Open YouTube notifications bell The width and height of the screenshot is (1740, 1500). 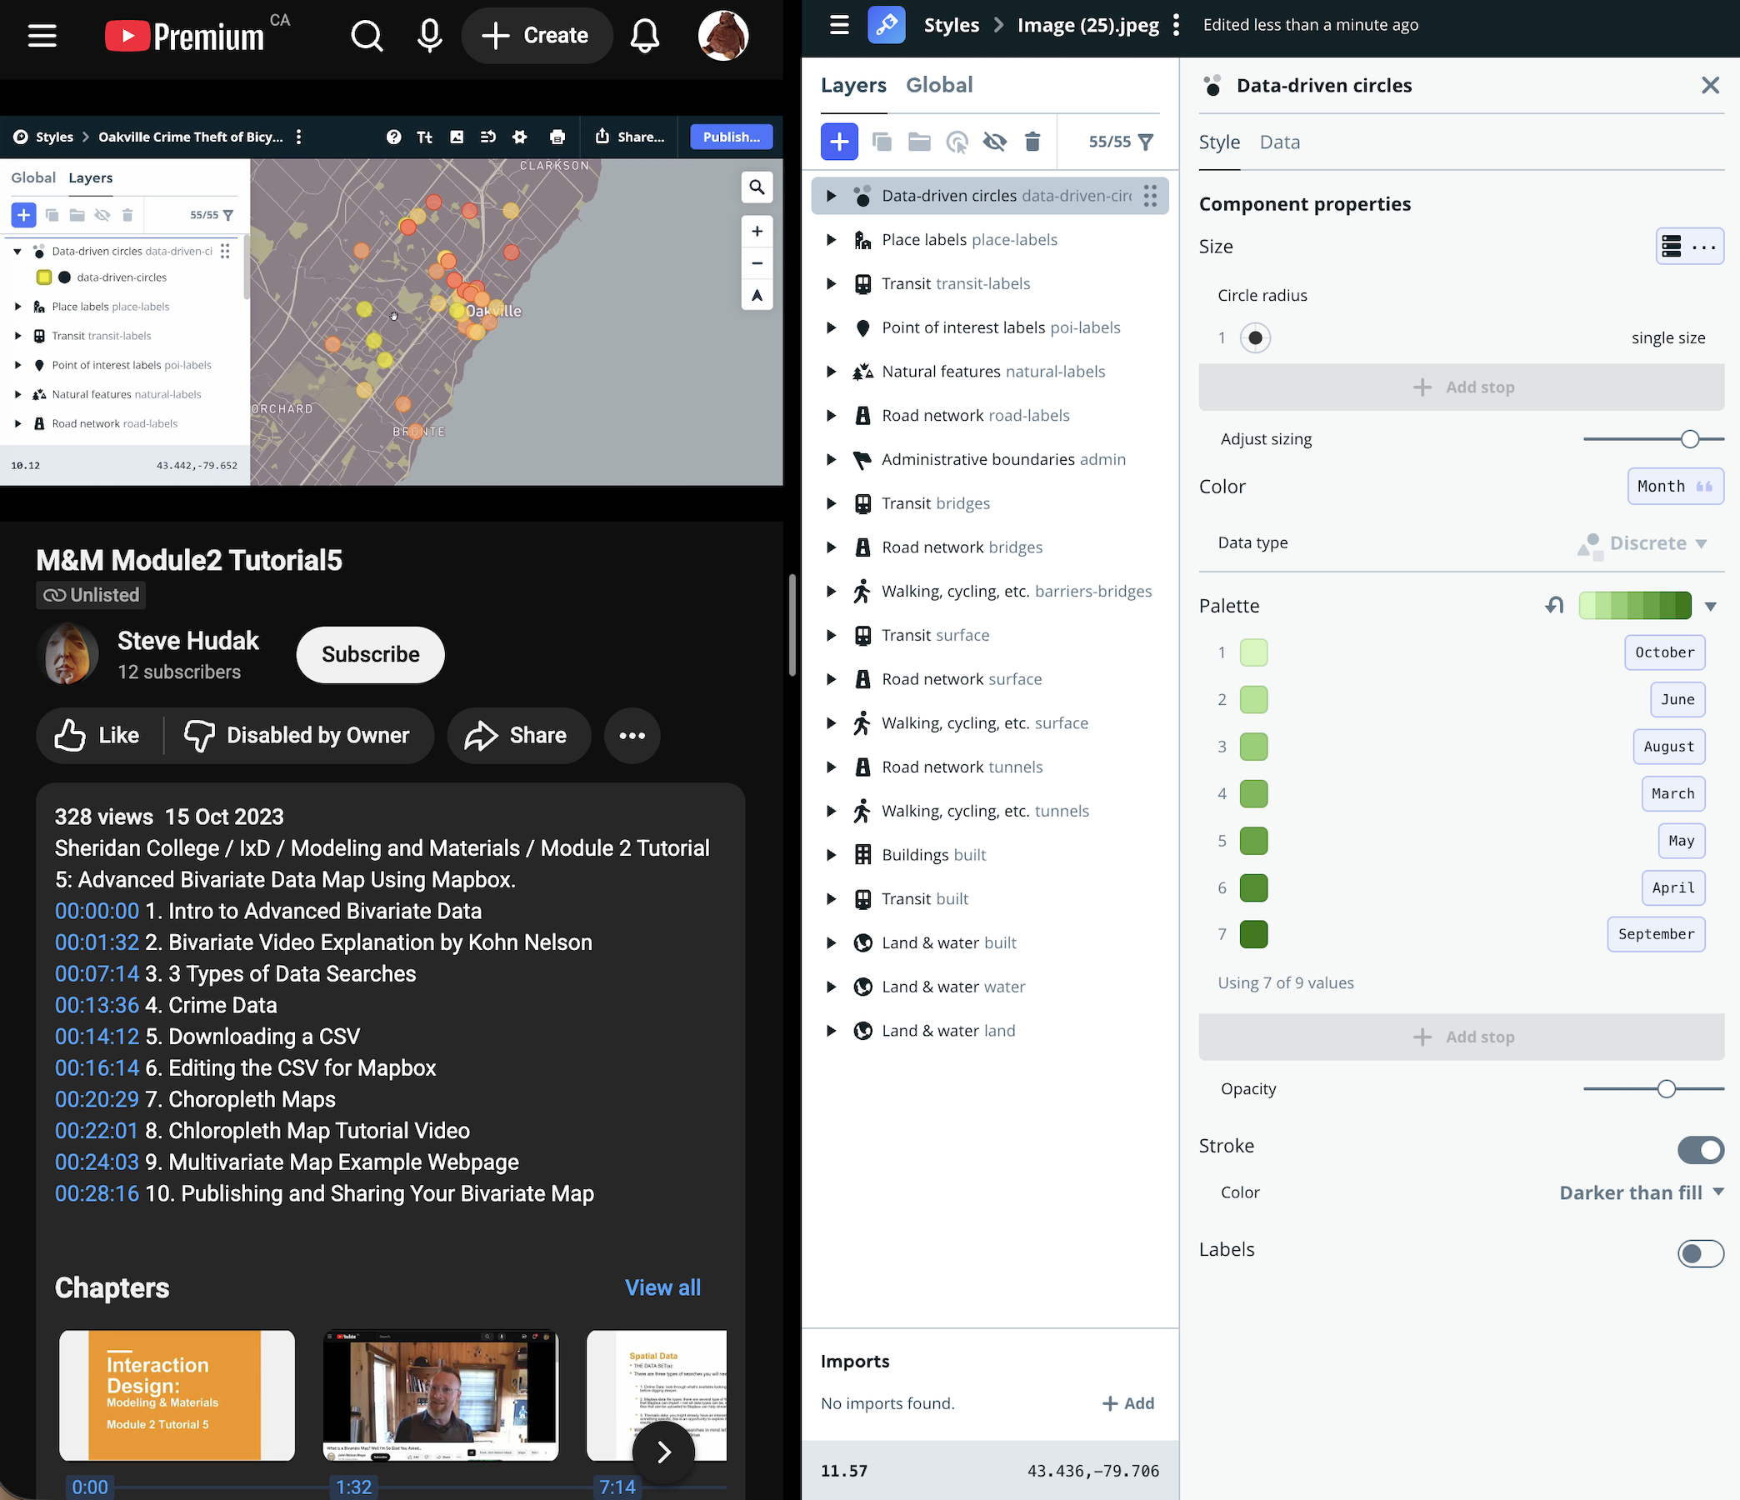[x=644, y=35]
